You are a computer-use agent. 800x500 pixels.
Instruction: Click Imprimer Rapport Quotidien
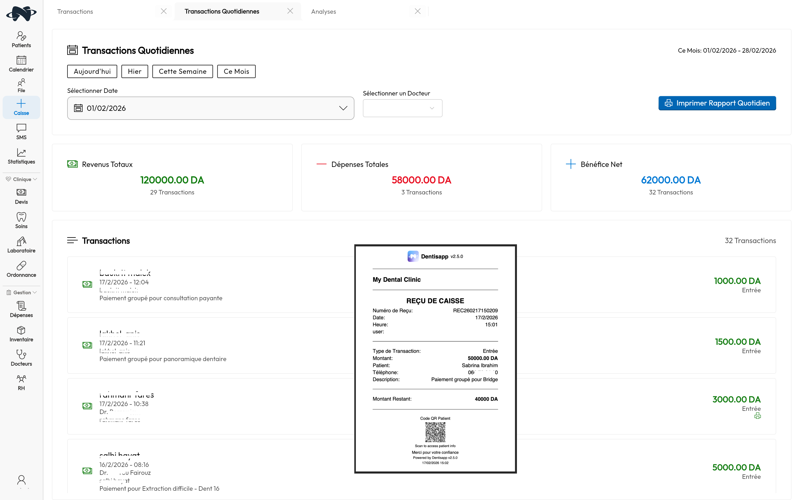717,103
